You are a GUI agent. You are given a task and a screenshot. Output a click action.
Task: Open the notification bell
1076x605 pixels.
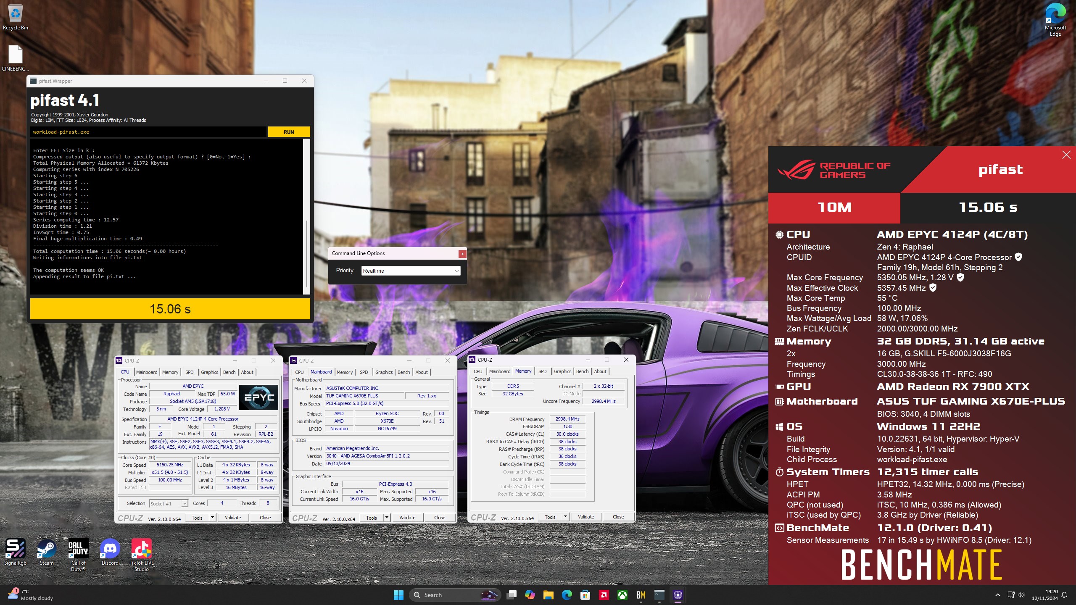[1064, 595]
